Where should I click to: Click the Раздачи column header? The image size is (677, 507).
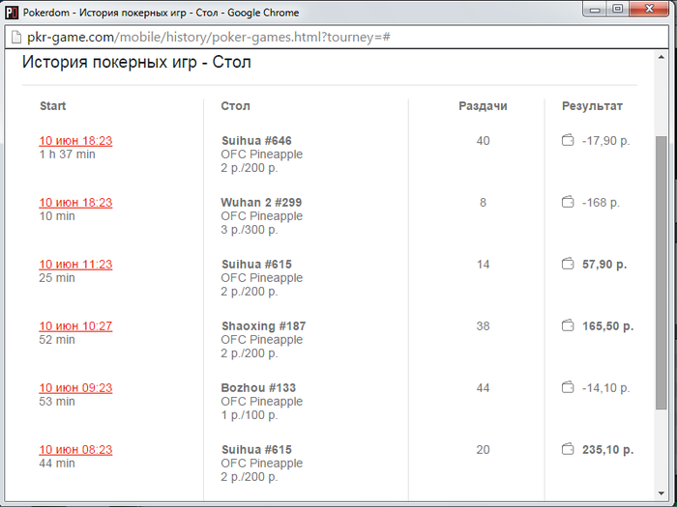tap(483, 106)
